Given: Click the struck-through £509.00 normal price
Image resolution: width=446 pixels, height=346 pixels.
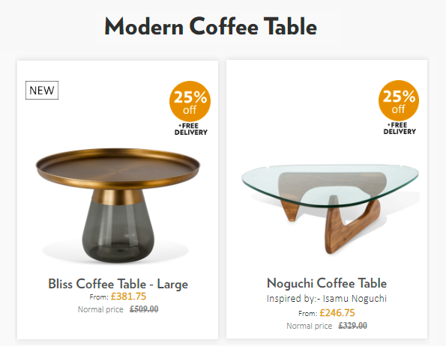Looking at the screenshot, I should (x=144, y=309).
